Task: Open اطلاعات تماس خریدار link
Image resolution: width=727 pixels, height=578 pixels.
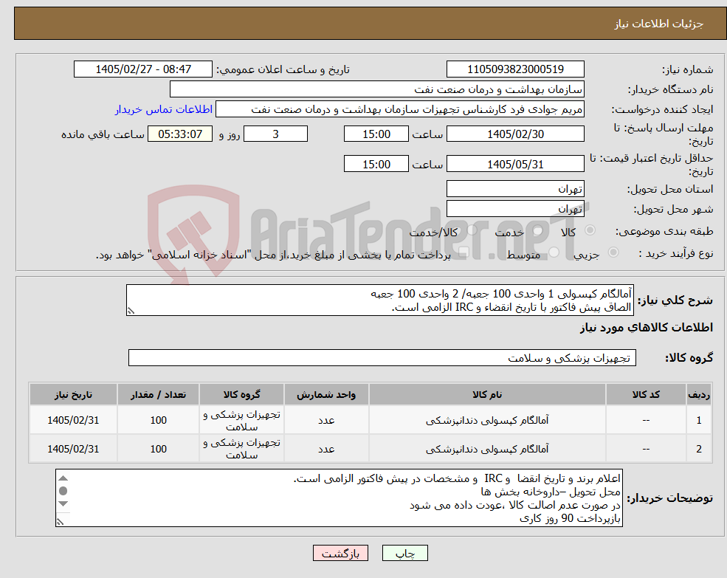Action: pyautogui.click(x=164, y=109)
